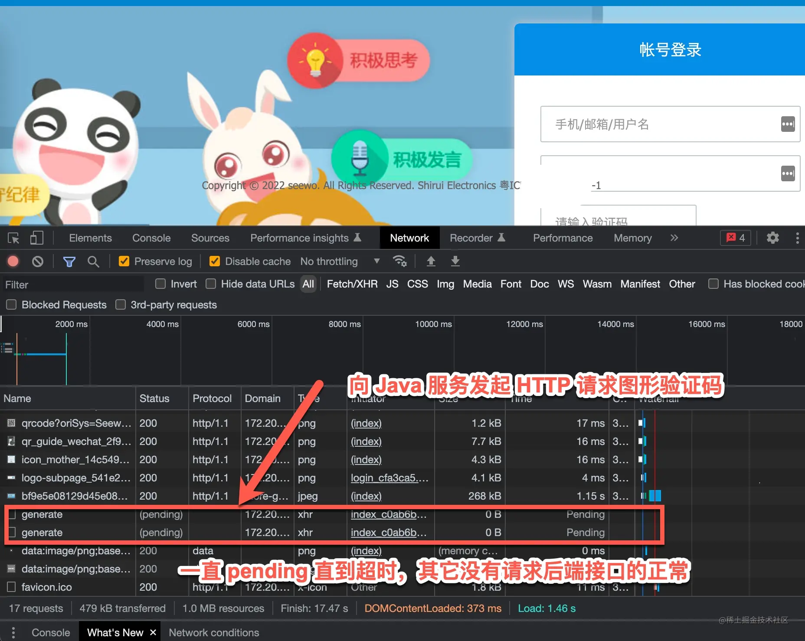This screenshot has height=641, width=805.
Task: Enable Hide data URLs checkbox
Action: tap(211, 284)
